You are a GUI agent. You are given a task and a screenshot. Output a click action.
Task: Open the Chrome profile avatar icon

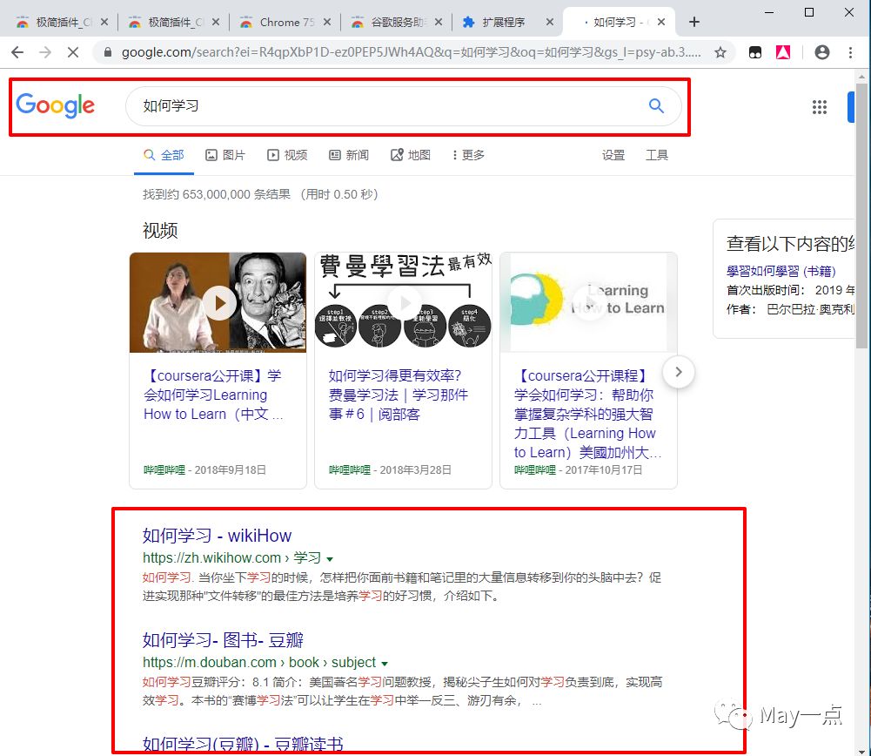tap(822, 52)
